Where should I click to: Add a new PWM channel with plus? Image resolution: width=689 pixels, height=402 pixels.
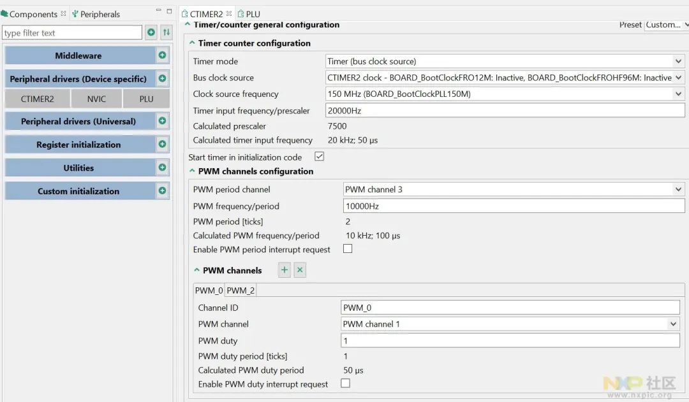tap(285, 270)
